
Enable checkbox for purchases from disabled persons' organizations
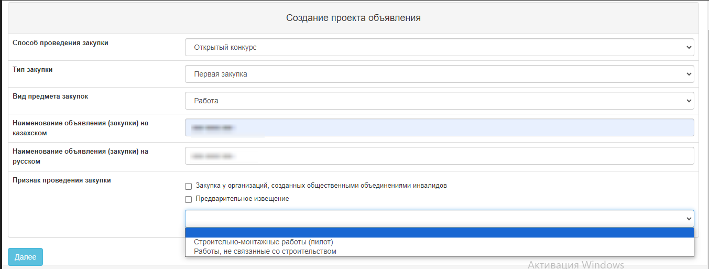[189, 186]
